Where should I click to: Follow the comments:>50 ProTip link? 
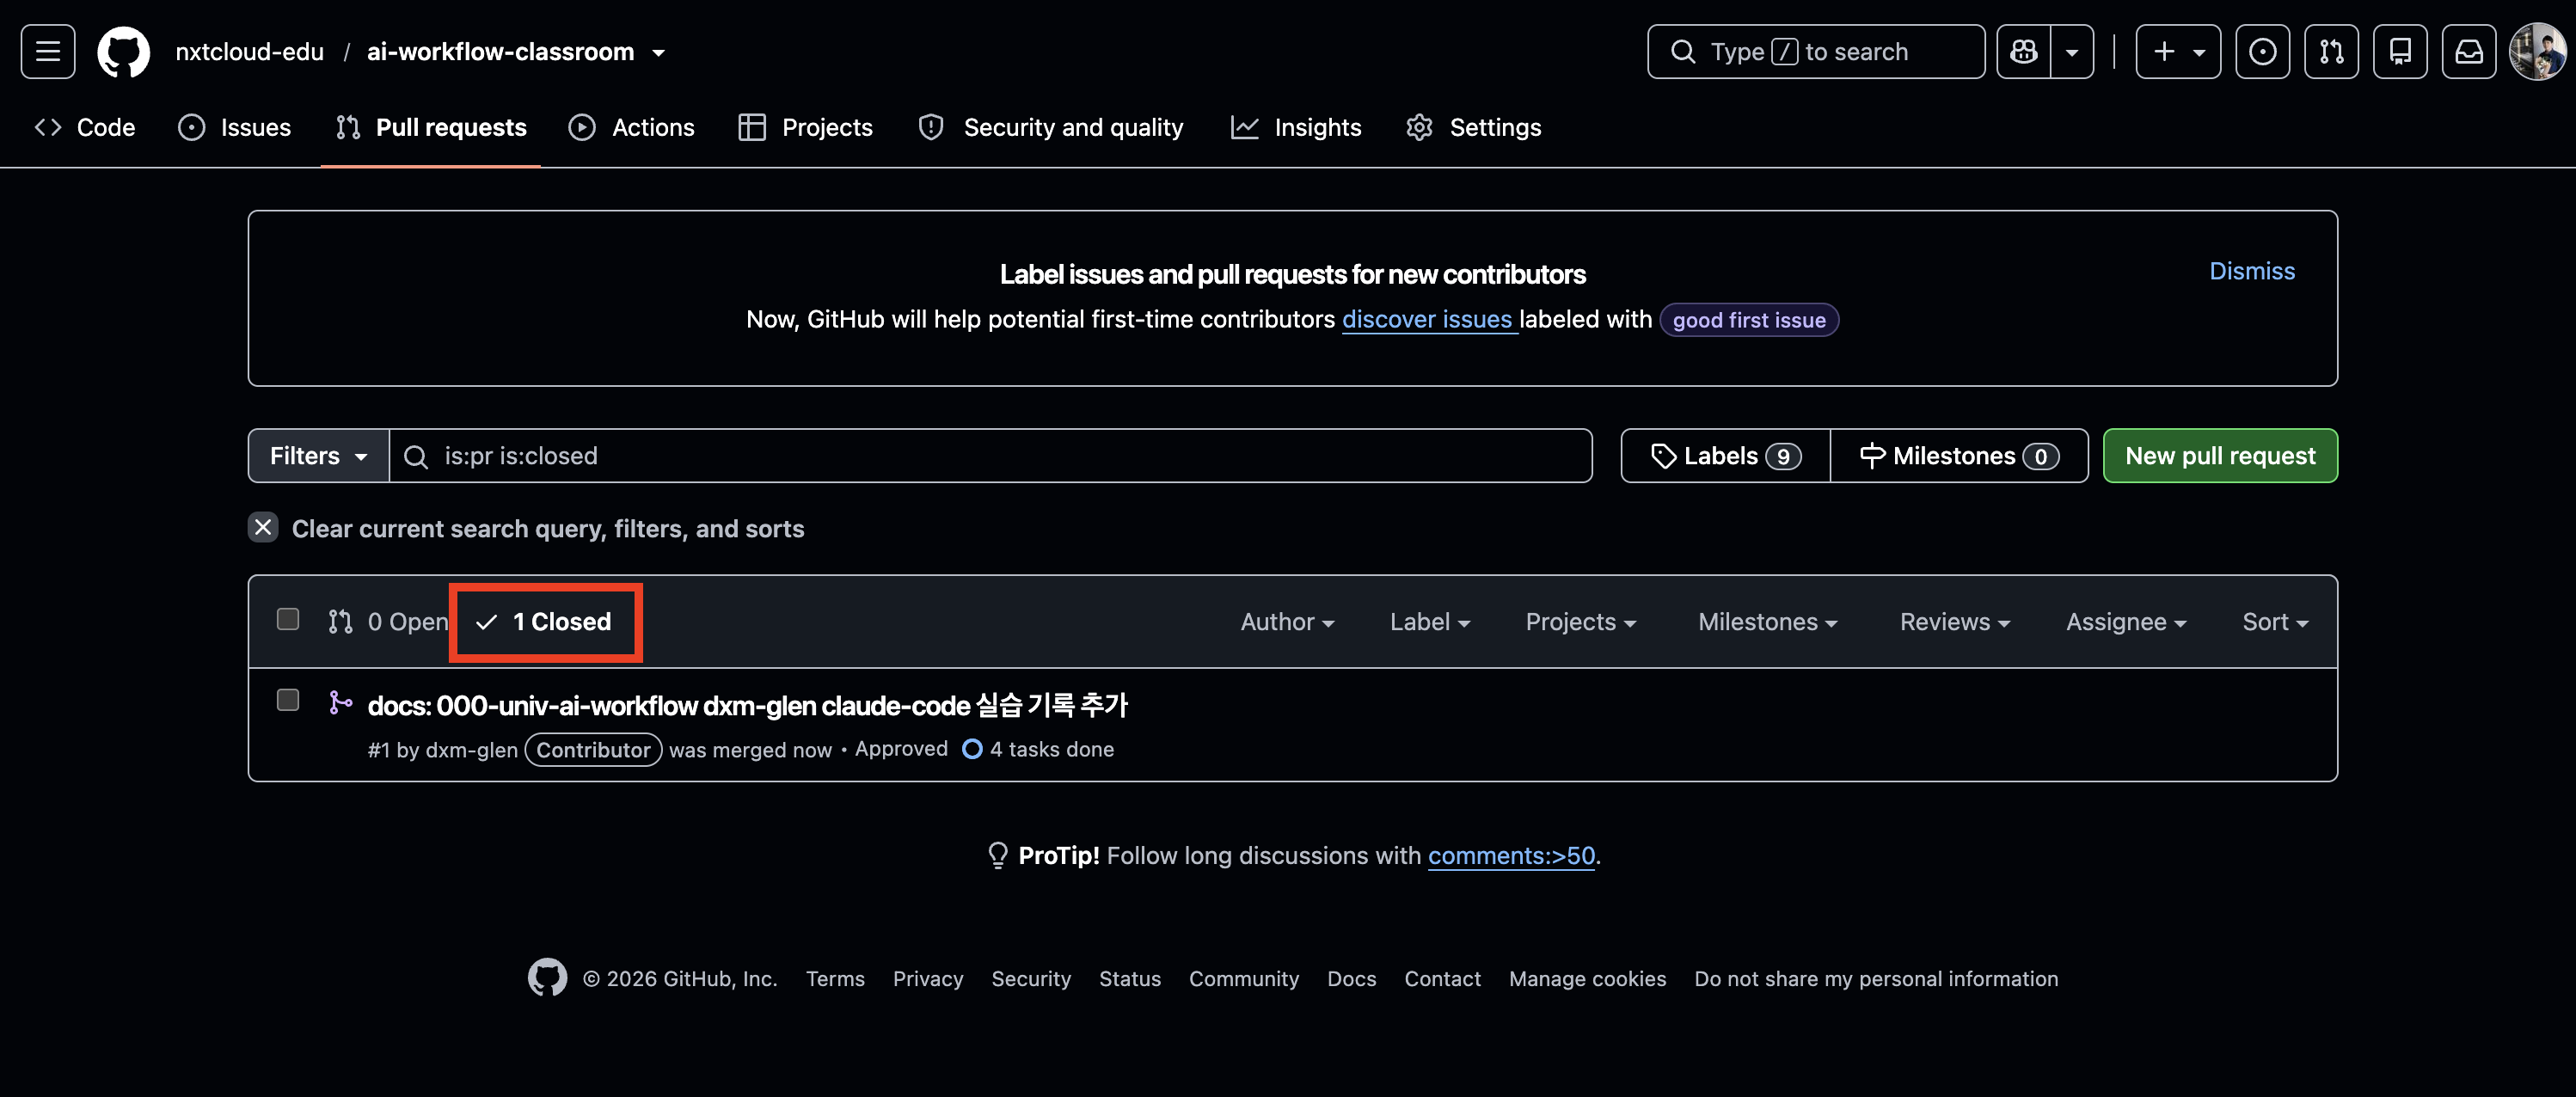1511,856
